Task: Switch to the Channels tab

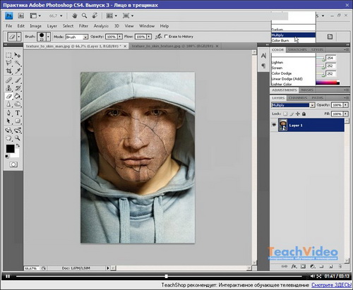Action: 298,97
